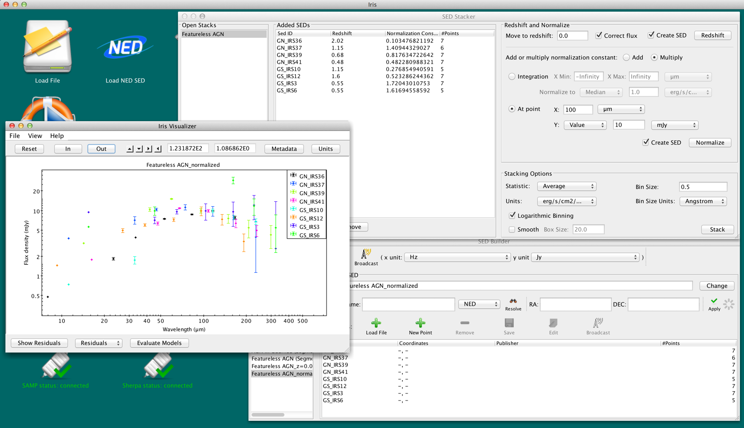Click the lower Broadcast icon beside Edit
The width and height of the screenshot is (744, 428).
click(x=598, y=323)
